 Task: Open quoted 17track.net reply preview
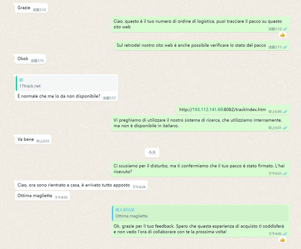pos(67,83)
